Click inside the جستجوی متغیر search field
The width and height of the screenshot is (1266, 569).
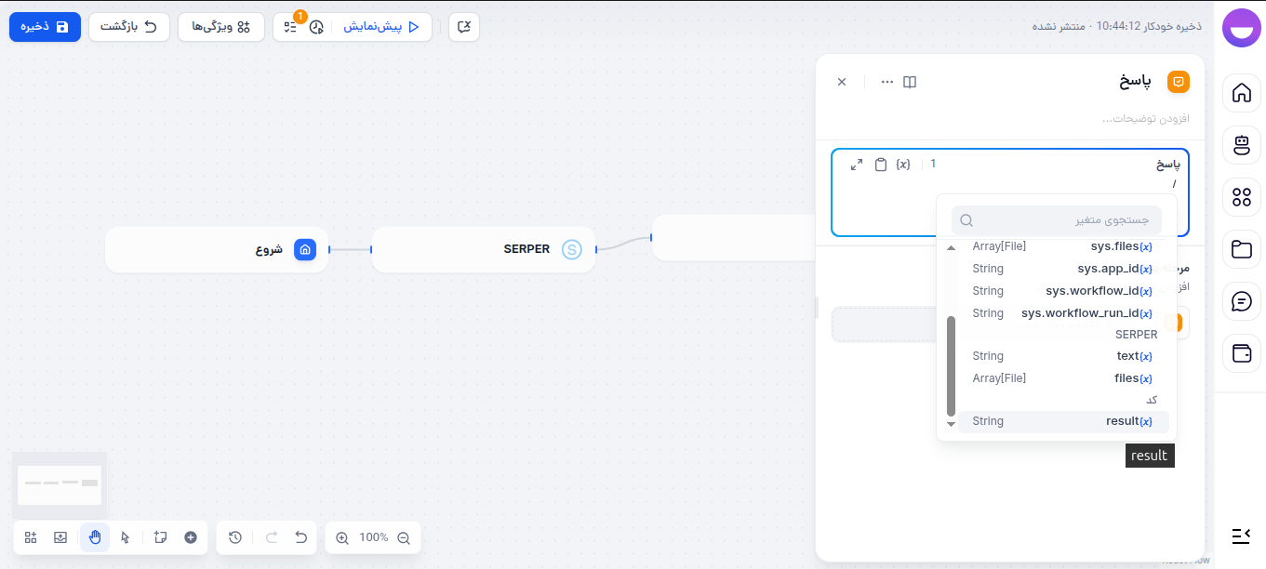[1056, 219]
